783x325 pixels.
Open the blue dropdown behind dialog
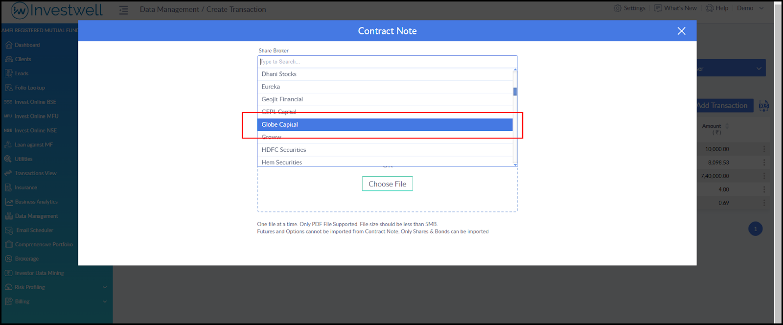pyautogui.click(x=731, y=68)
